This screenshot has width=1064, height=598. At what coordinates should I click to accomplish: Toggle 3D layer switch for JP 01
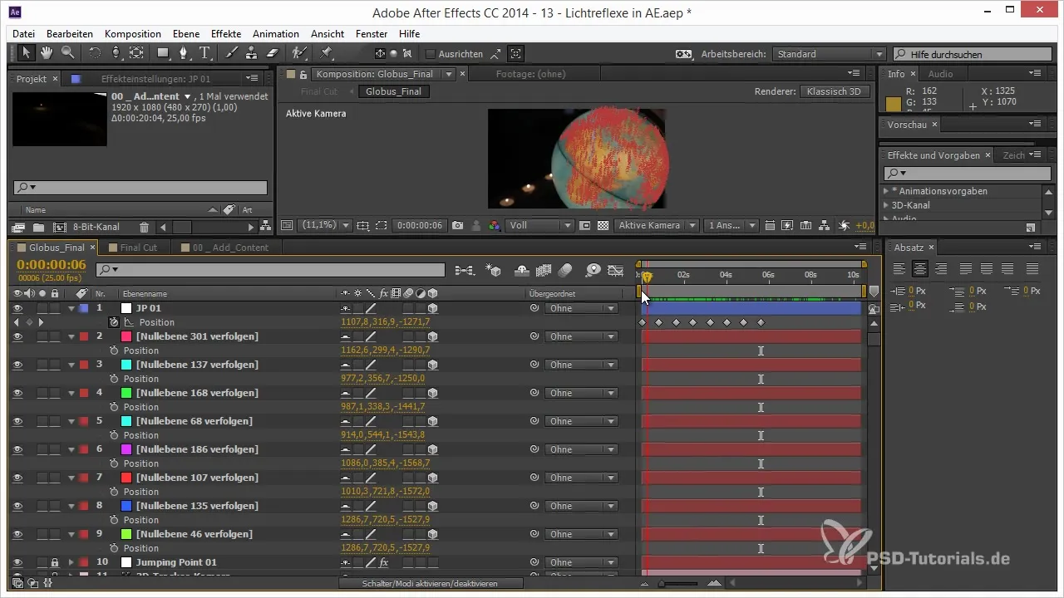[x=433, y=308]
